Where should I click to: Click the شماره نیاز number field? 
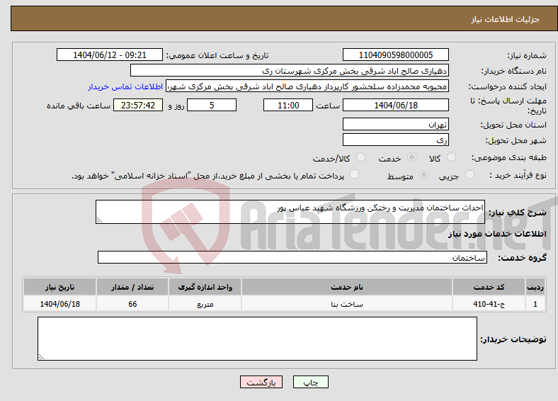click(x=396, y=55)
